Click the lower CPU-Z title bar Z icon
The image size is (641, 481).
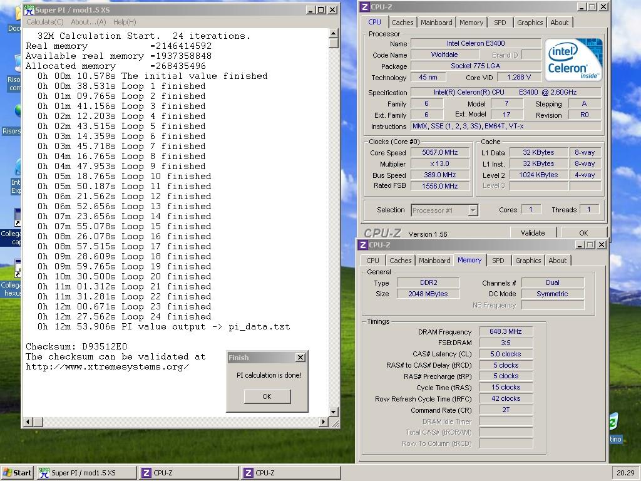coord(362,245)
